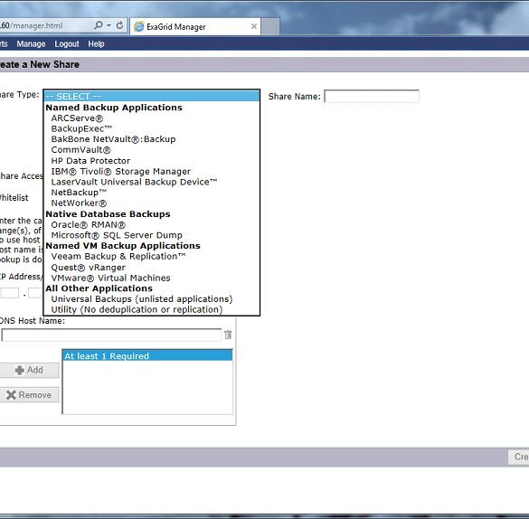Select HP Data Protector option
The width and height of the screenshot is (529, 519).
[x=152, y=161]
